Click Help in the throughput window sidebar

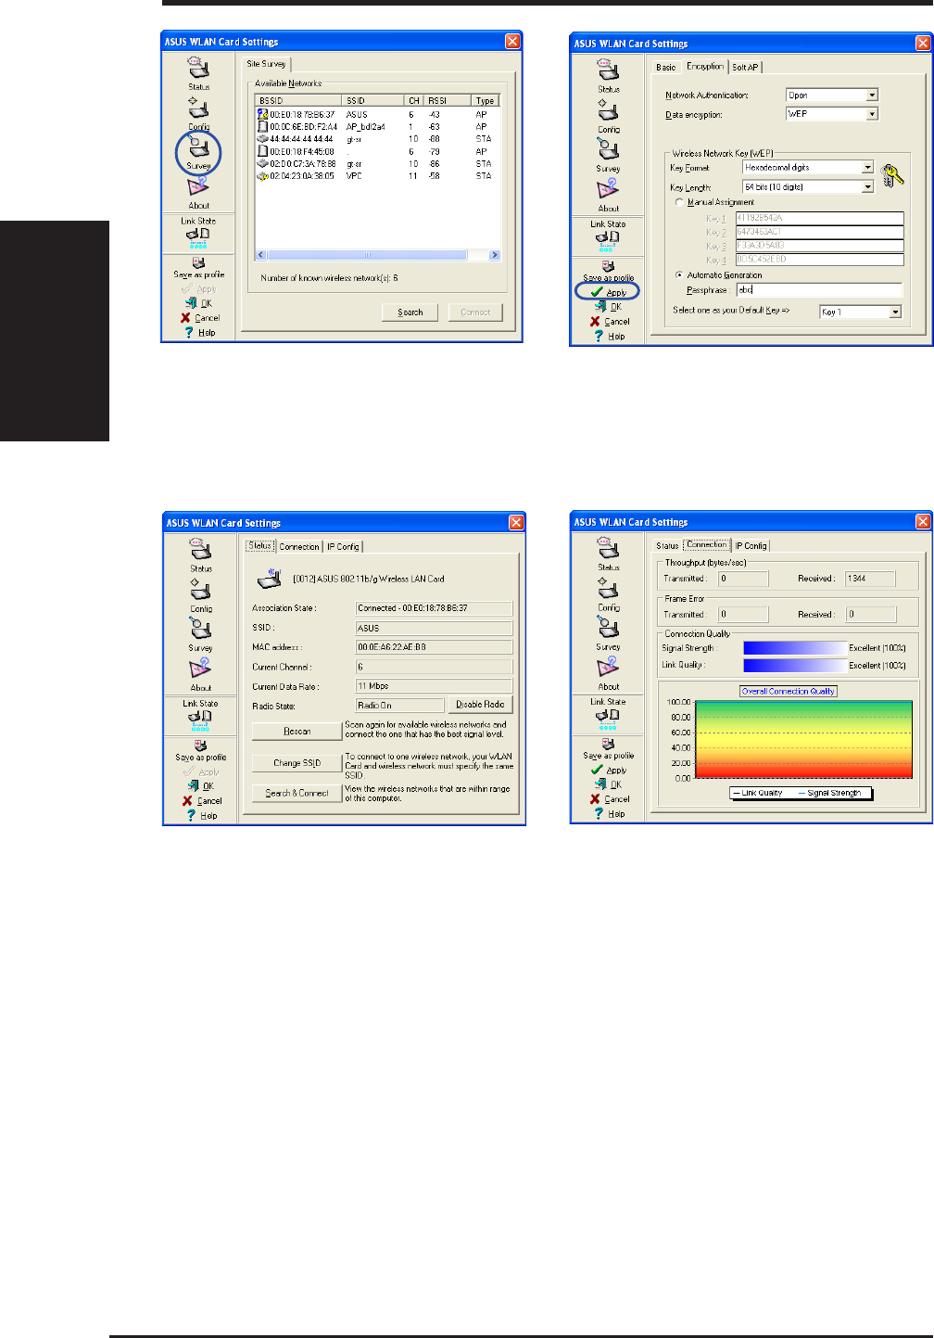609,813
